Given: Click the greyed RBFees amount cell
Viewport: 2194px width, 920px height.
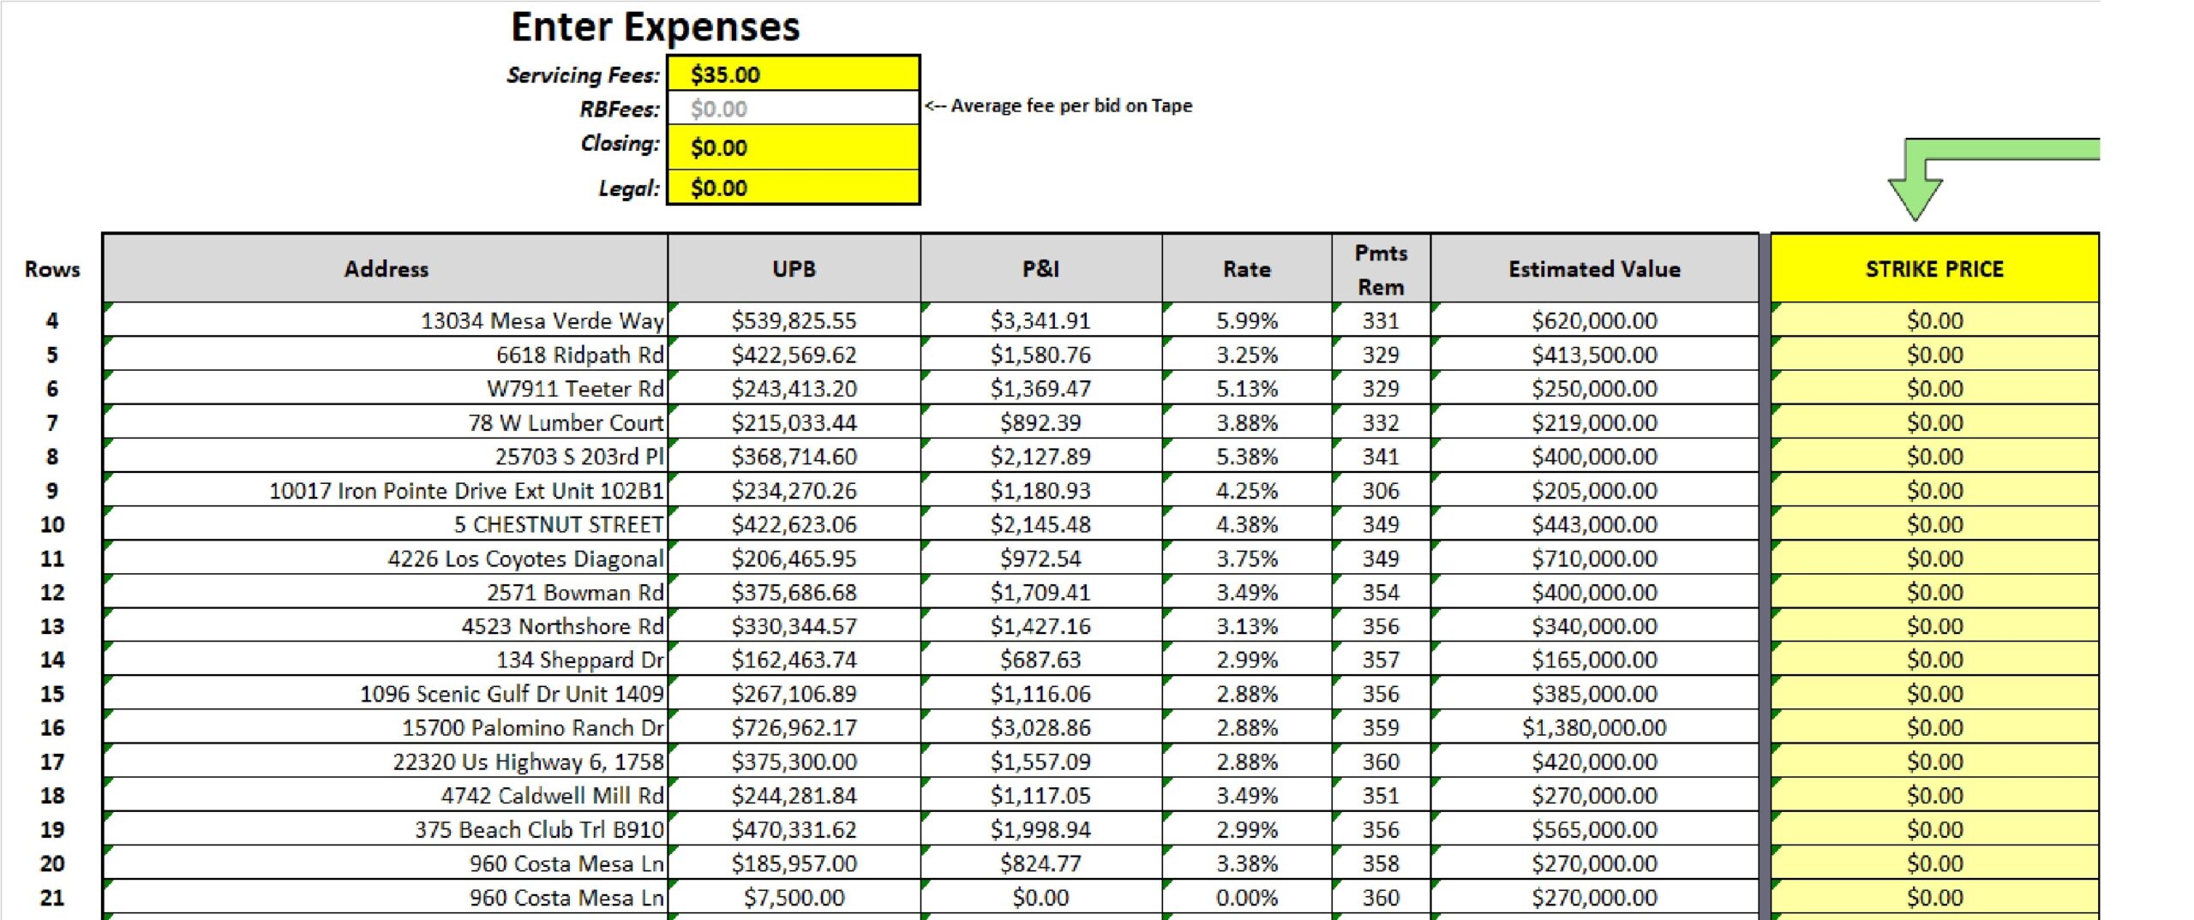Looking at the screenshot, I should pyautogui.click(x=793, y=109).
